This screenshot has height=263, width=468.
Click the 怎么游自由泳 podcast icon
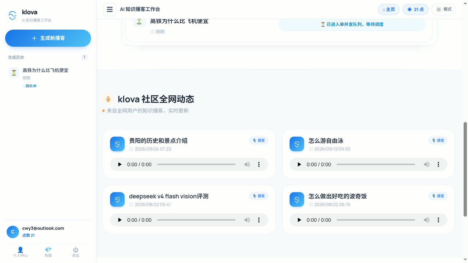297,144
